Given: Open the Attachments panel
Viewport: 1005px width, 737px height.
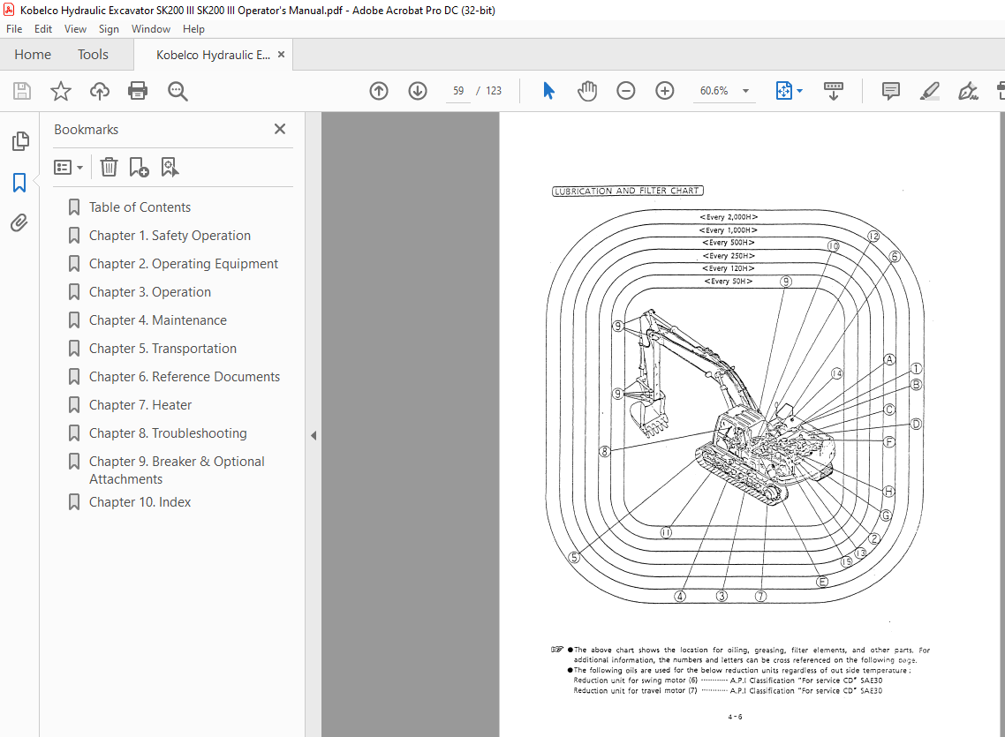Looking at the screenshot, I should click(19, 222).
